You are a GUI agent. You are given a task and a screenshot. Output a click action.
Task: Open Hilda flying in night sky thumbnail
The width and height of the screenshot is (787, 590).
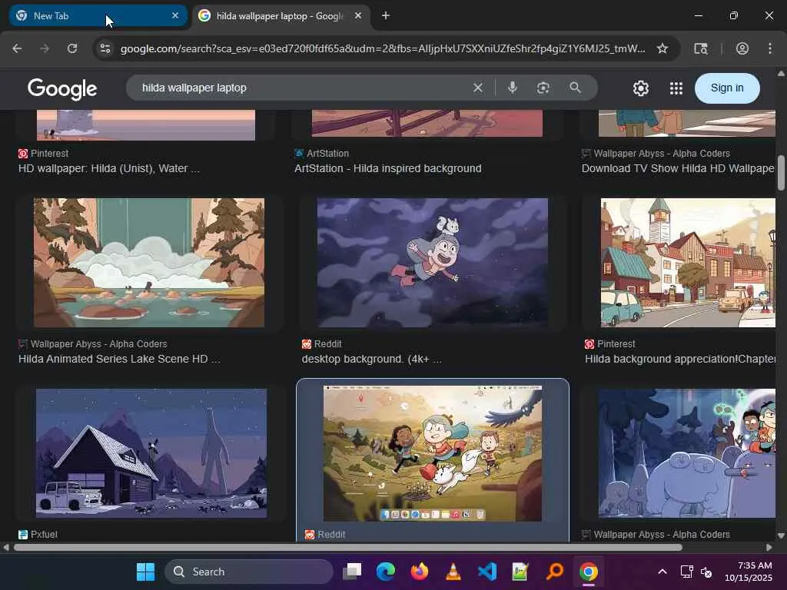pos(433,263)
